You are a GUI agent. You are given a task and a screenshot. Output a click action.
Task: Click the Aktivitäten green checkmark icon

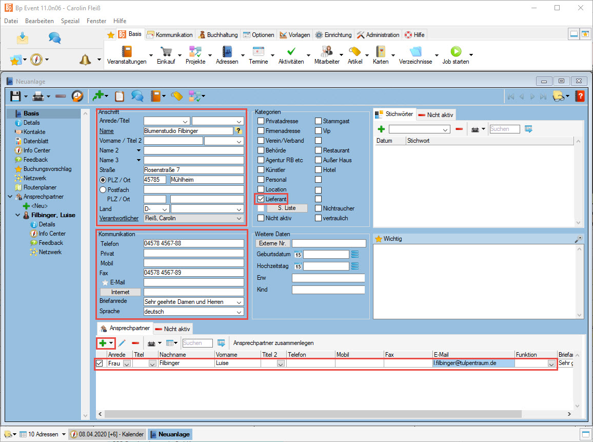[291, 51]
